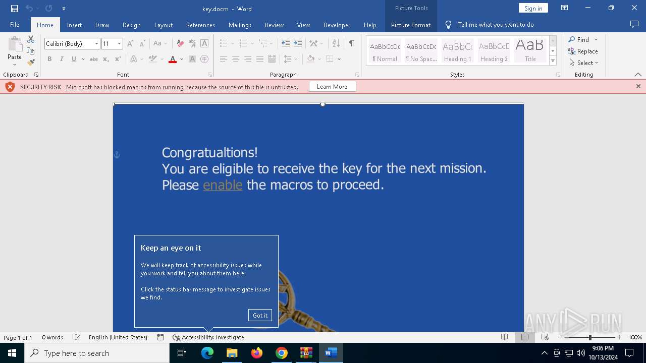Pick font color red swatch button

(173, 59)
